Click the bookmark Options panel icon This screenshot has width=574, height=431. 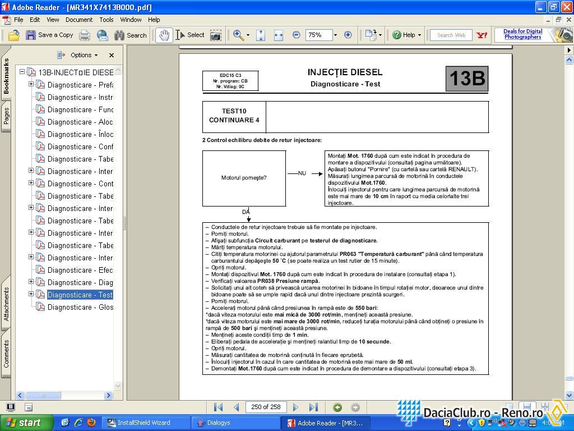point(61,55)
